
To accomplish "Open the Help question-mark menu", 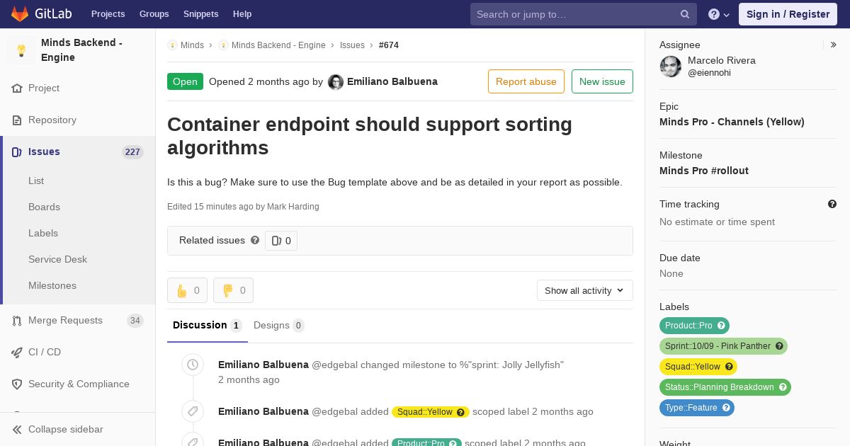I will (719, 14).
